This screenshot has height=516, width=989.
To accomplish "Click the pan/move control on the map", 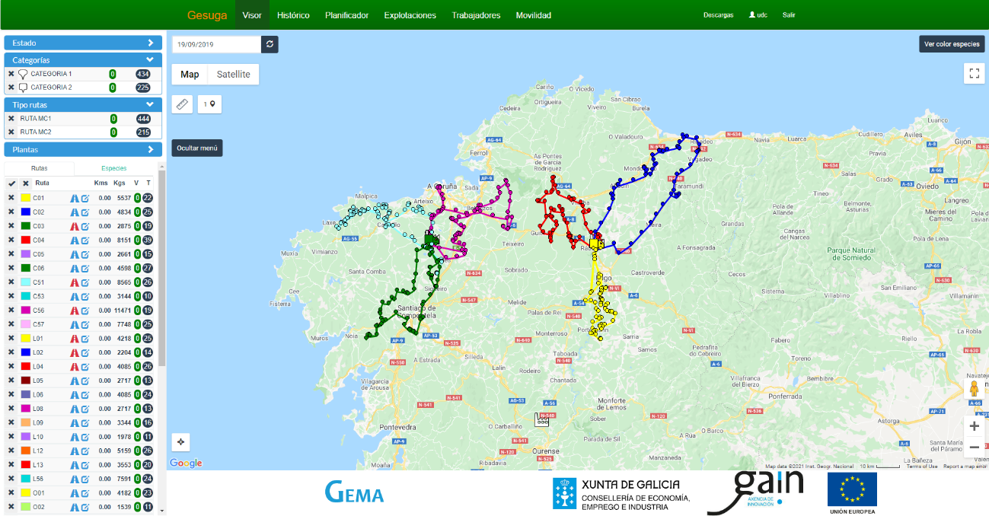I will 181,442.
